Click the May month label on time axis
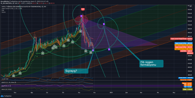195x98 pixels. tap(174, 93)
